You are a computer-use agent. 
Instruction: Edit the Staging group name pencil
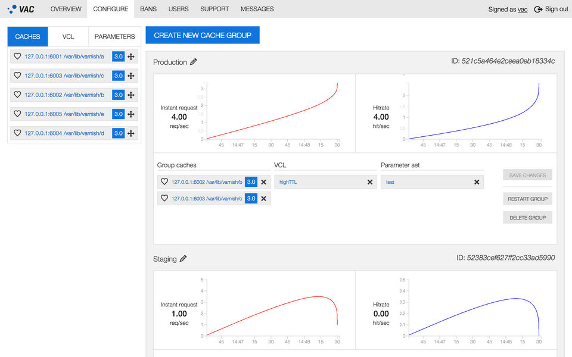(183, 258)
